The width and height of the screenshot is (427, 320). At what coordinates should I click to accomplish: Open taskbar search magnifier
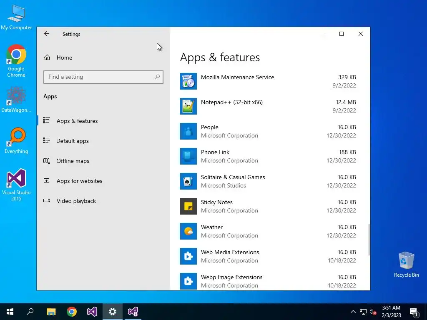(30, 312)
